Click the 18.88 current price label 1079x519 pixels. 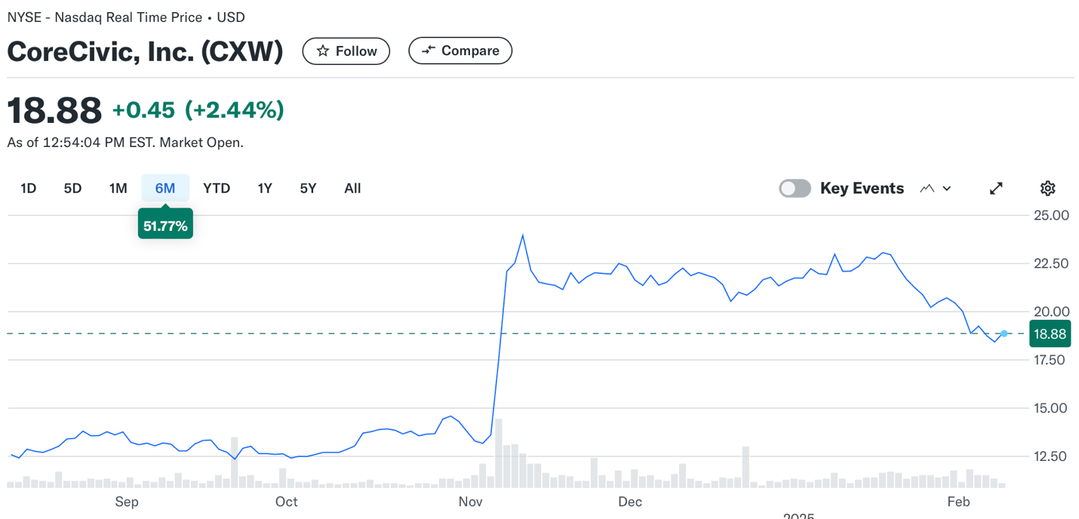pos(1050,334)
